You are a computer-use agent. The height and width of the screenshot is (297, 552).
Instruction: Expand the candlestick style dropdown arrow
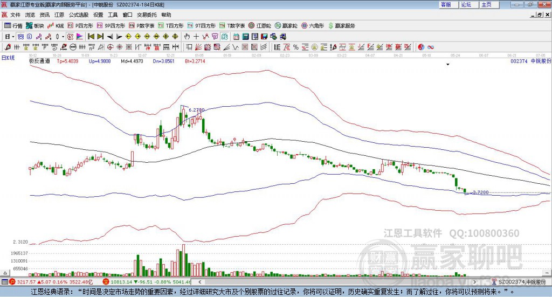[63, 37]
